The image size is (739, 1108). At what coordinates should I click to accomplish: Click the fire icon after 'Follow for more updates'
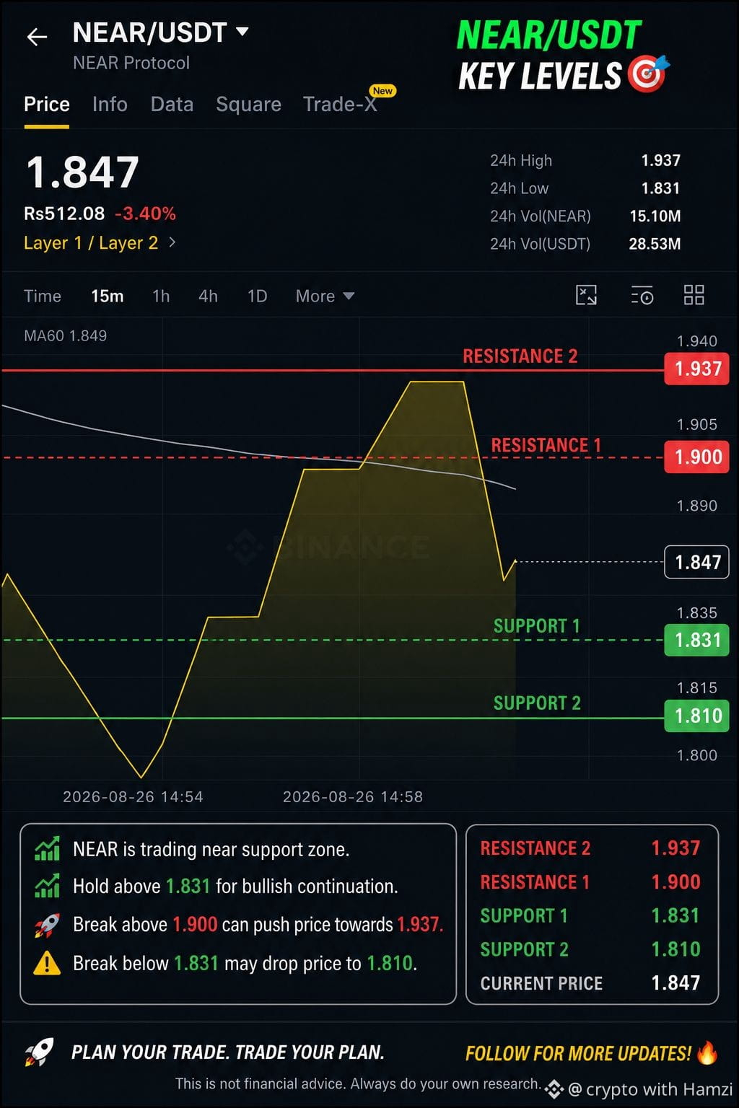pyautogui.click(x=708, y=1053)
